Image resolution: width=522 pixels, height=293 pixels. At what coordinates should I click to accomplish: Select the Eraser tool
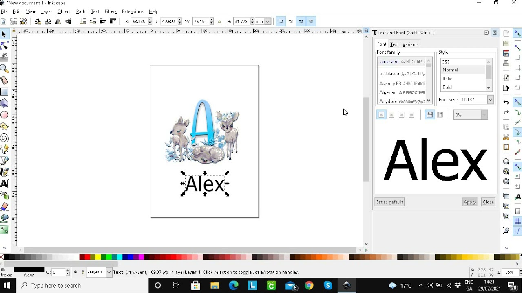click(x=4, y=207)
